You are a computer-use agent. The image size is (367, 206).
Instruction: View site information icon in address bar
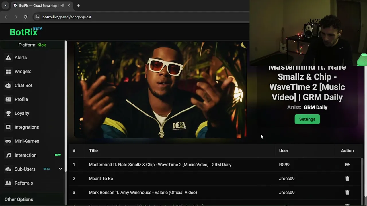pyautogui.click(x=37, y=17)
